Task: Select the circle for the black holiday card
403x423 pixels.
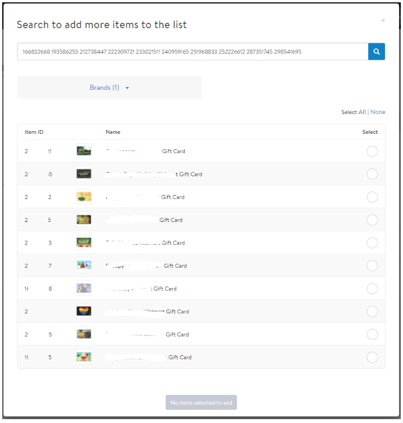Action: click(372, 174)
